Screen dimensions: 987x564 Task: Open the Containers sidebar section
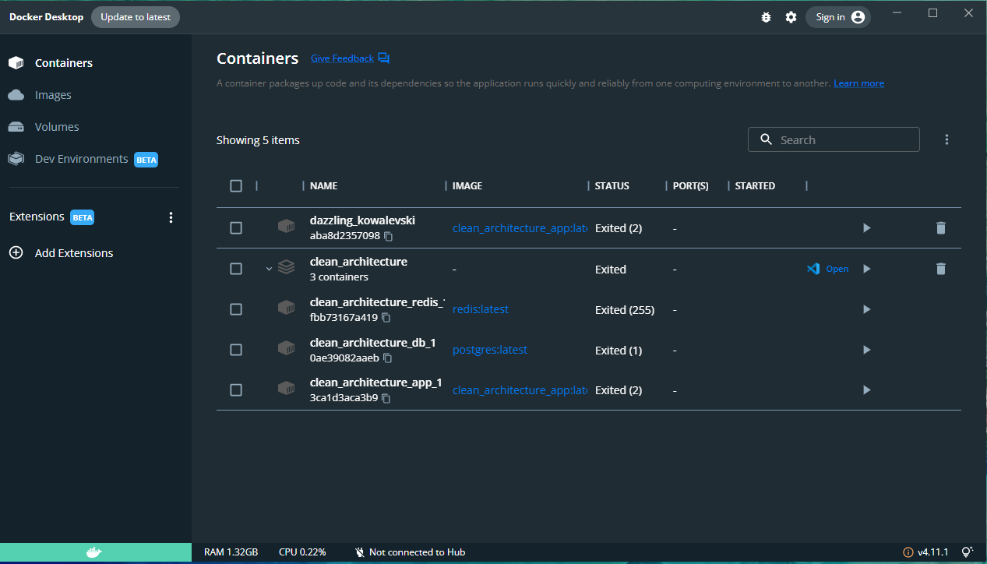[95, 63]
